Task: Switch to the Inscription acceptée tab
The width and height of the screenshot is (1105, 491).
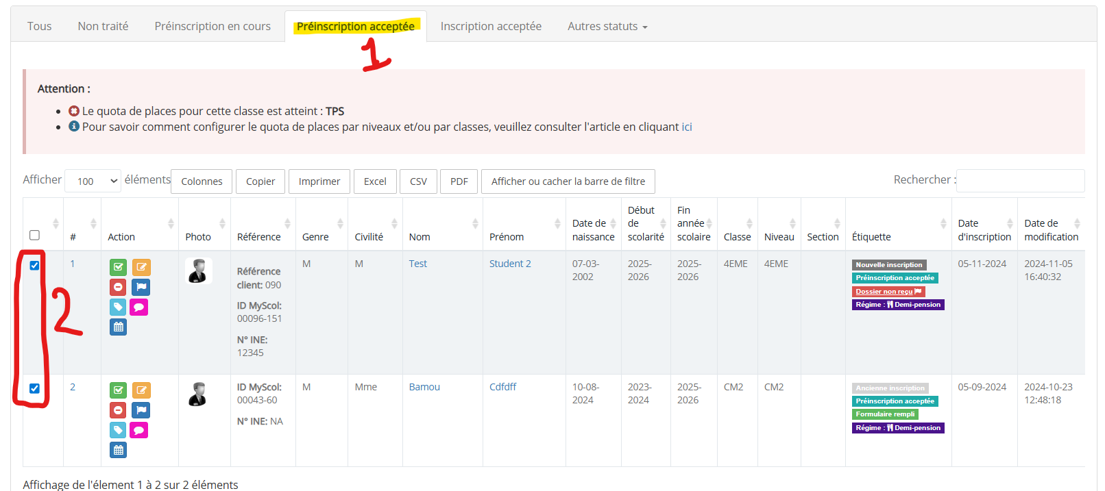Action: (491, 27)
